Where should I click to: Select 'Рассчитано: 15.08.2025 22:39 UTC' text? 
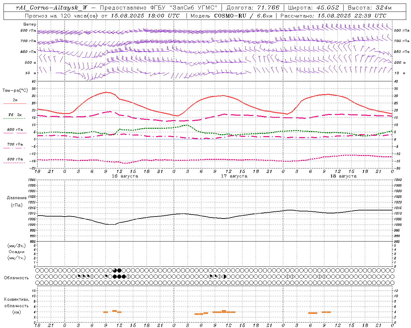(333, 16)
